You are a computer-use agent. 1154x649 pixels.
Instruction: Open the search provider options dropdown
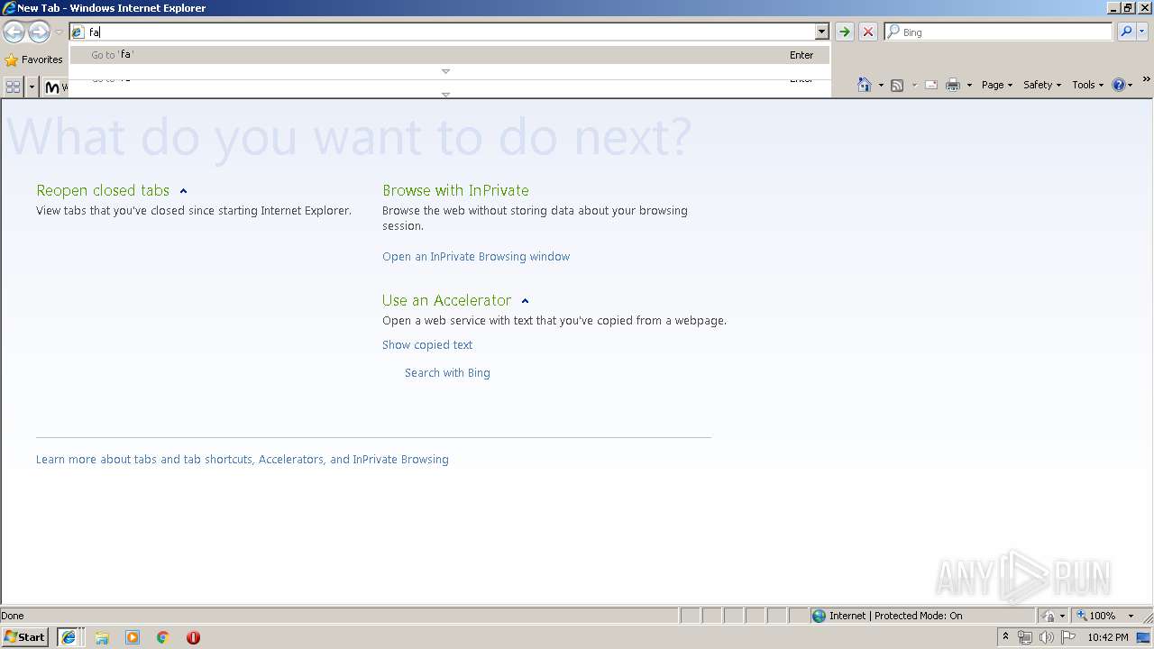[x=1142, y=32]
